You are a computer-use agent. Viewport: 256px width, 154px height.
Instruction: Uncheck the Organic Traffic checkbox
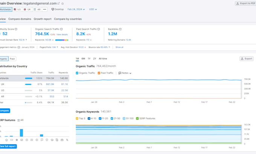[x=77, y=73]
